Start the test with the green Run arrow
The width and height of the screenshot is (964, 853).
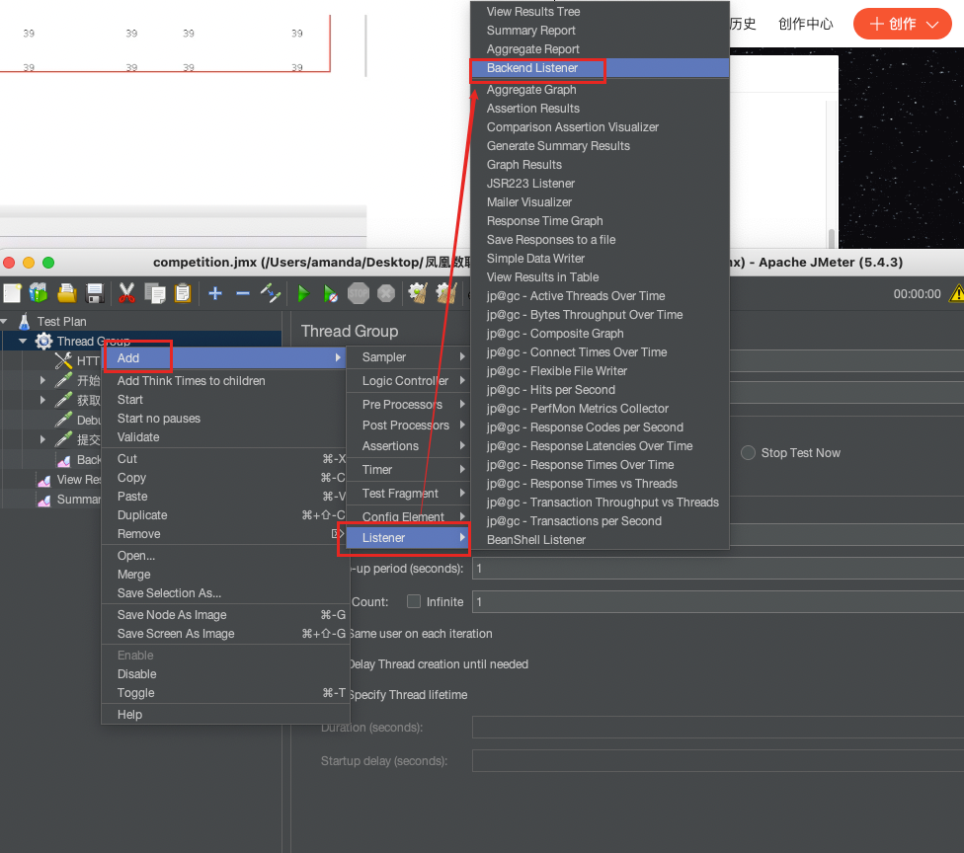tap(303, 293)
